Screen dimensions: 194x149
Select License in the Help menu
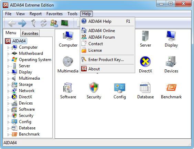[107, 50]
